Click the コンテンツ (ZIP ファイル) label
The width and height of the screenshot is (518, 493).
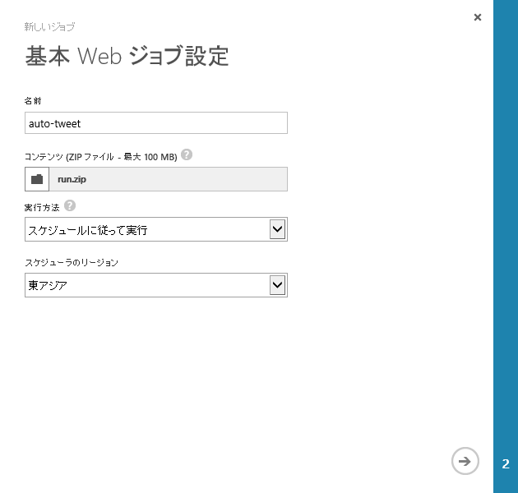pyautogui.click(x=100, y=156)
